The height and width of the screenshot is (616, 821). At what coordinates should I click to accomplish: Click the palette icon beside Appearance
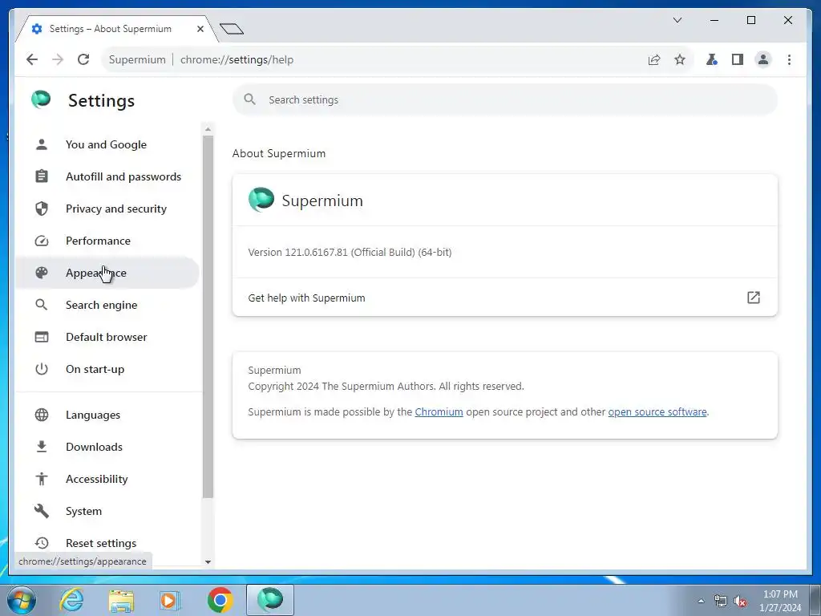point(42,273)
